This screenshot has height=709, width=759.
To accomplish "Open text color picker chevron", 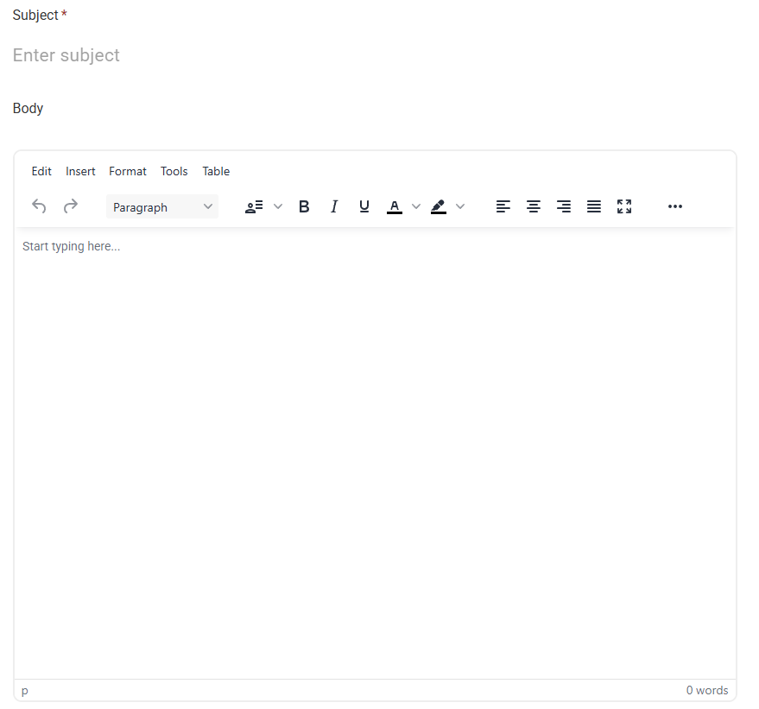I will (416, 206).
